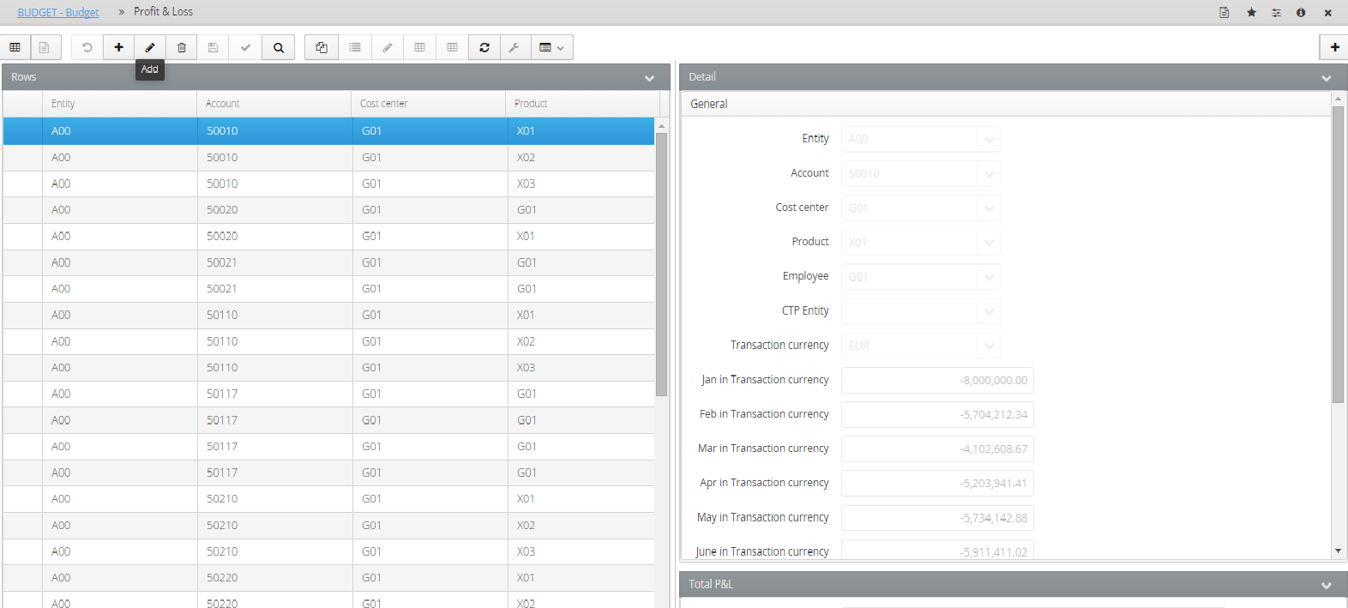This screenshot has width=1348, height=608.
Task: Click the star favorite icon in header
Action: coord(1251,12)
